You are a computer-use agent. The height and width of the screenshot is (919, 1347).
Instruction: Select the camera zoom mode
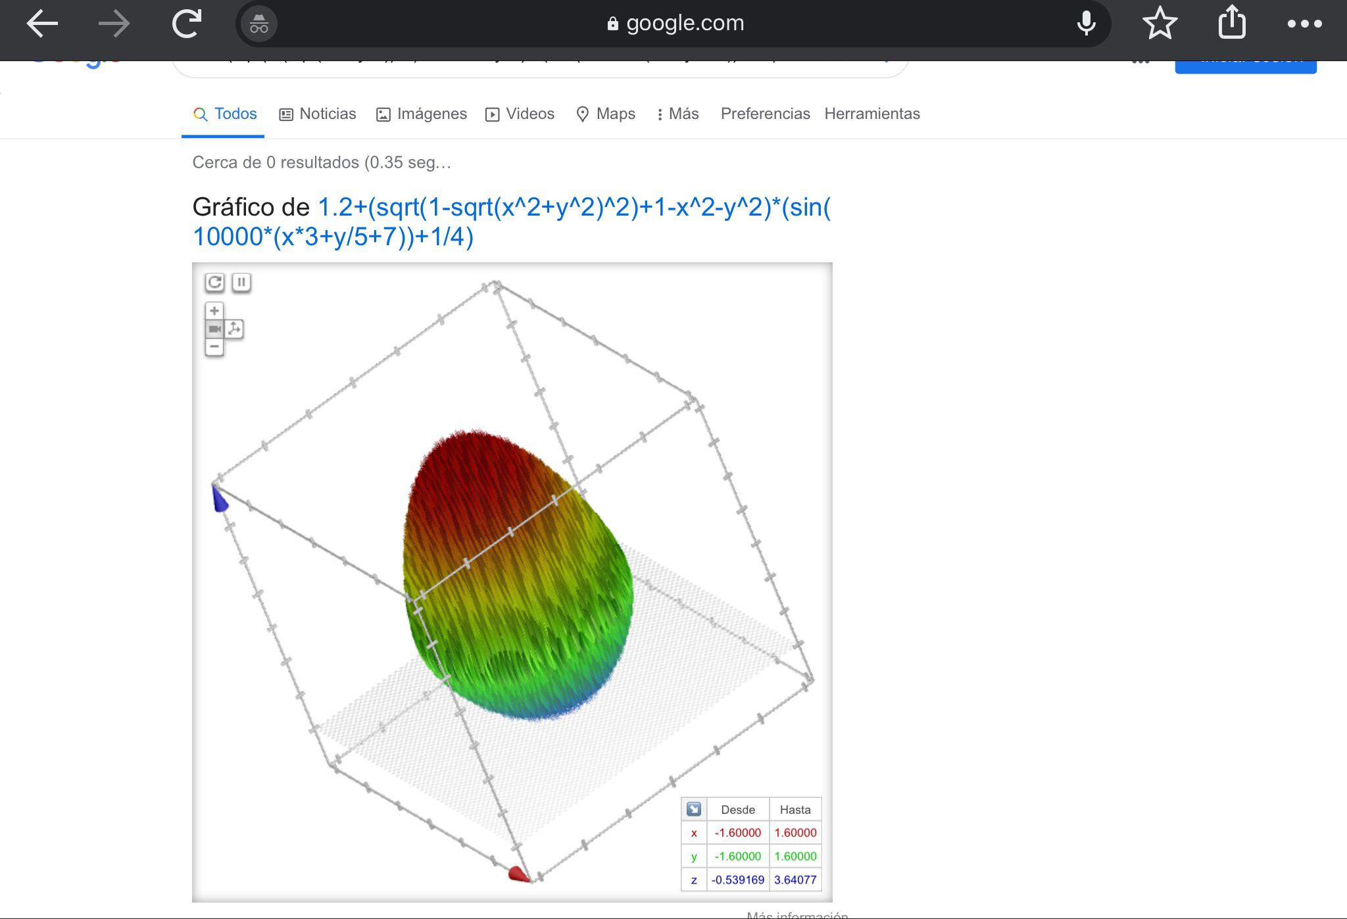point(214,329)
